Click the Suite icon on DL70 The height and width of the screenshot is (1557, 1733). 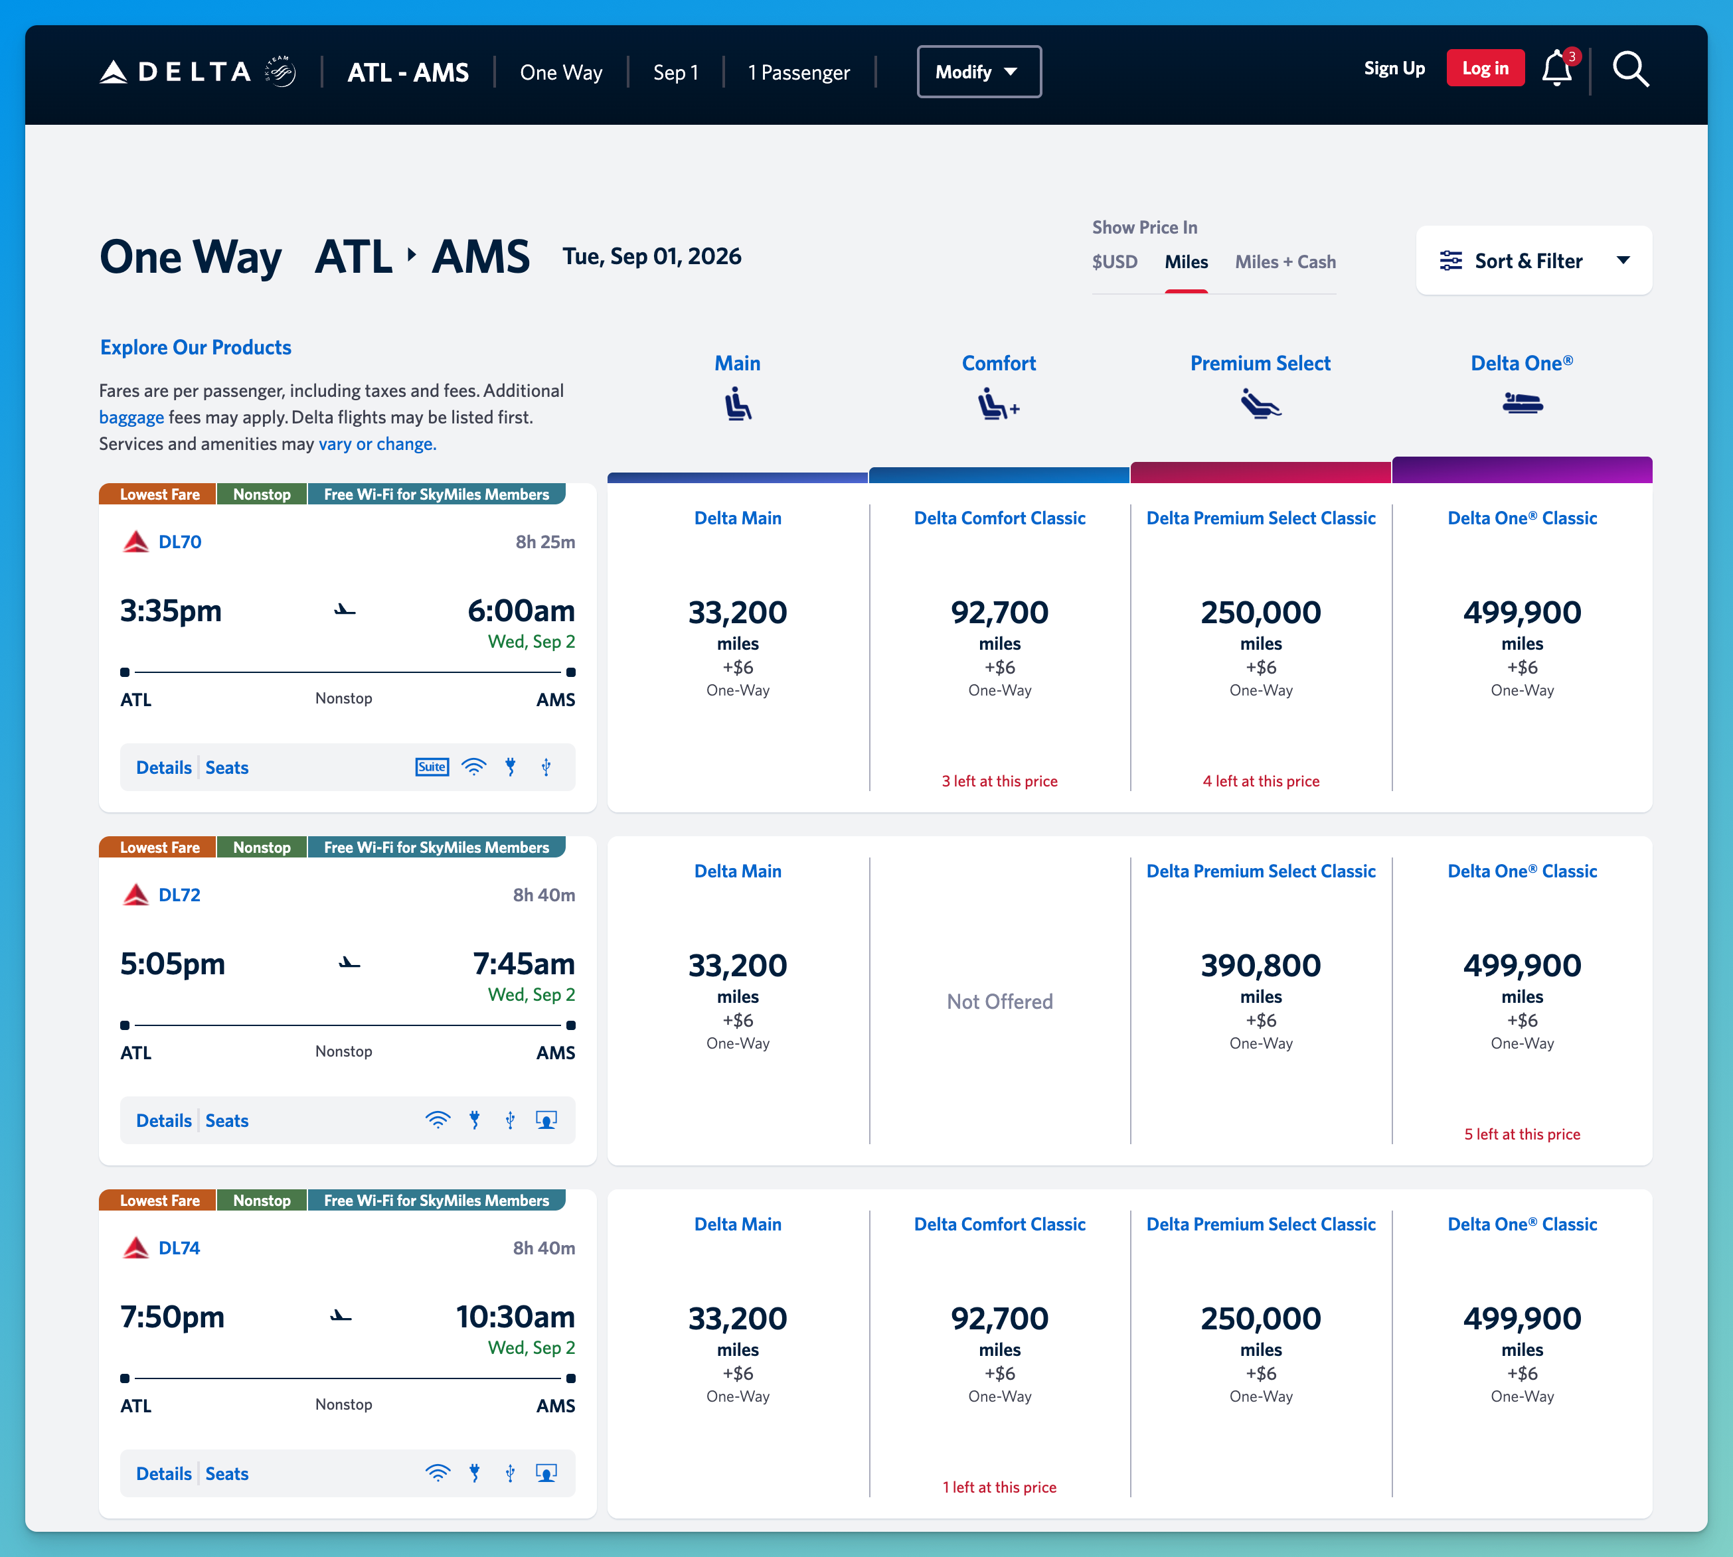[x=432, y=767]
